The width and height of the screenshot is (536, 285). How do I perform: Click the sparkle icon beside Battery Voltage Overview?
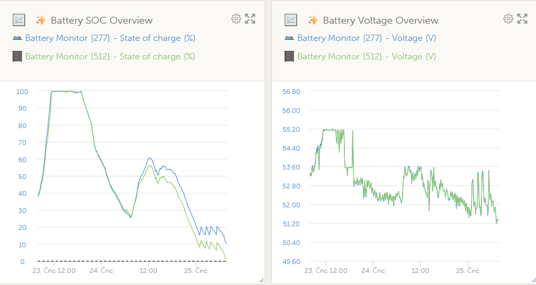313,20
